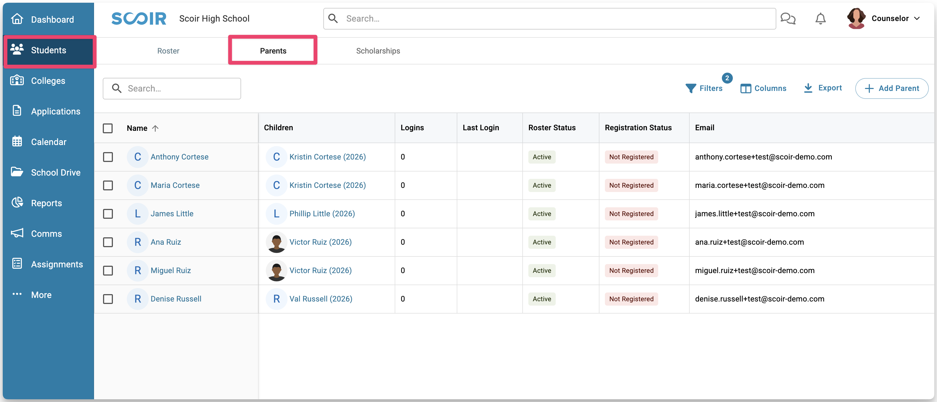Open Comms megaphone in sidebar
Viewport: 937px width, 402px height.
pyautogui.click(x=17, y=233)
